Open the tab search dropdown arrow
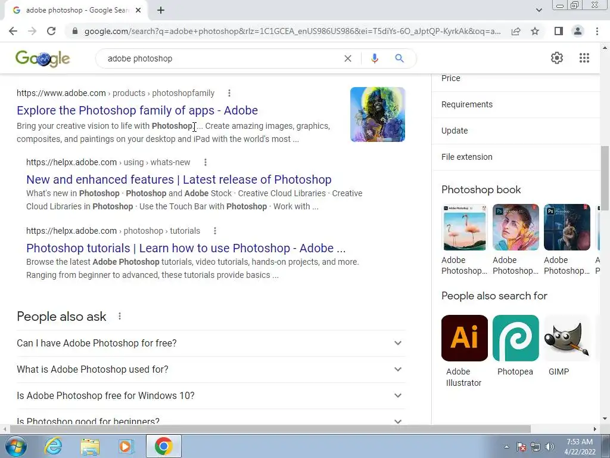 [x=539, y=10]
